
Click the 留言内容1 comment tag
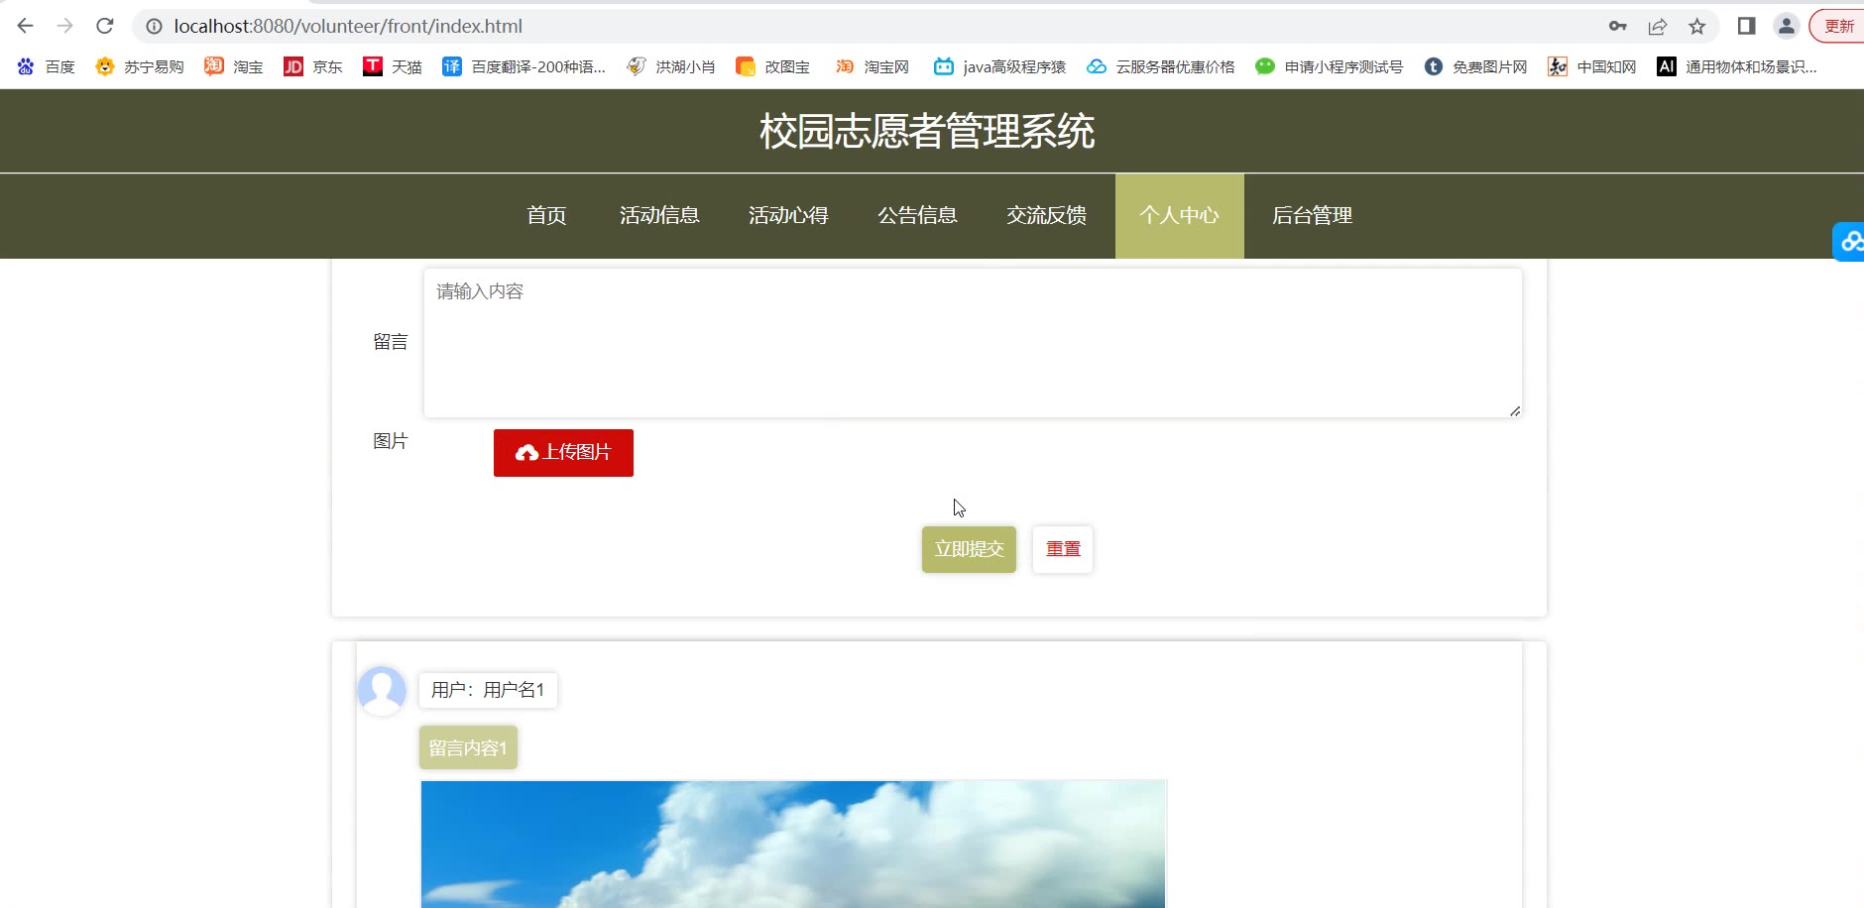click(468, 747)
